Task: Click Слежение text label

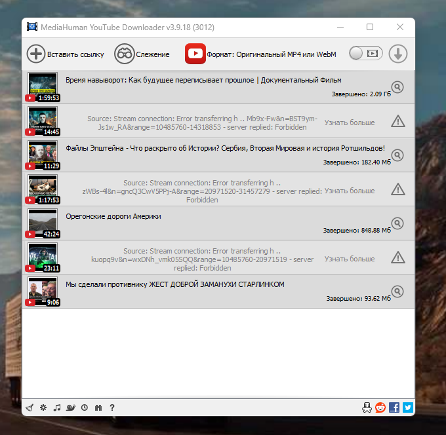Action: tap(153, 54)
